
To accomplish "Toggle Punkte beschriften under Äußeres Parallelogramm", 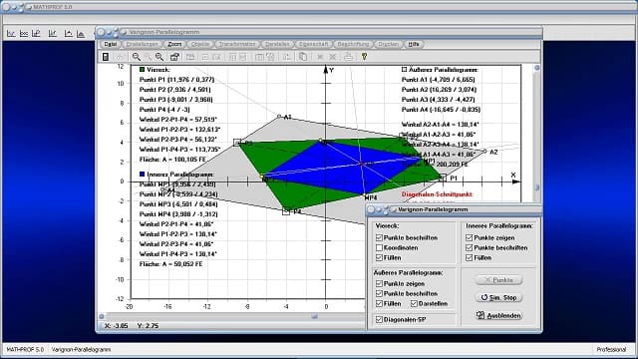I will pyautogui.click(x=379, y=293).
